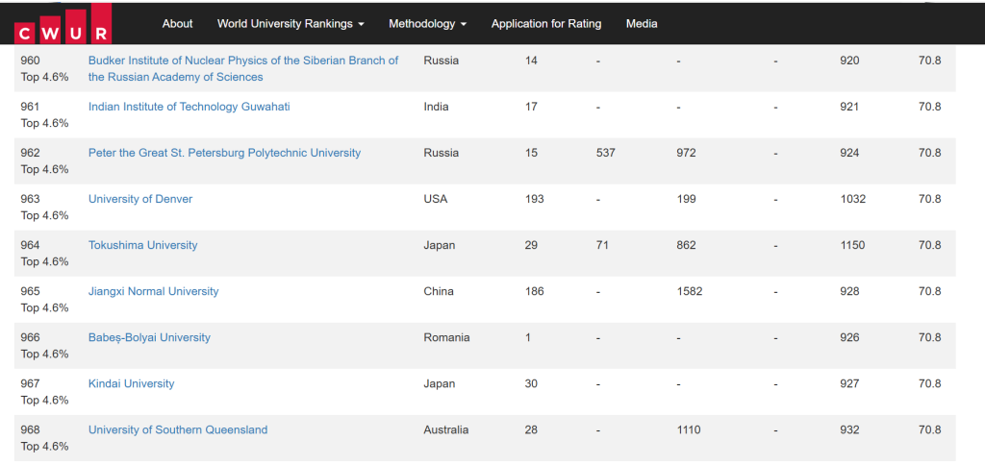This screenshot has width=985, height=465.
Task: Click value 199 in University of Denver row
Action: pyautogui.click(x=686, y=199)
